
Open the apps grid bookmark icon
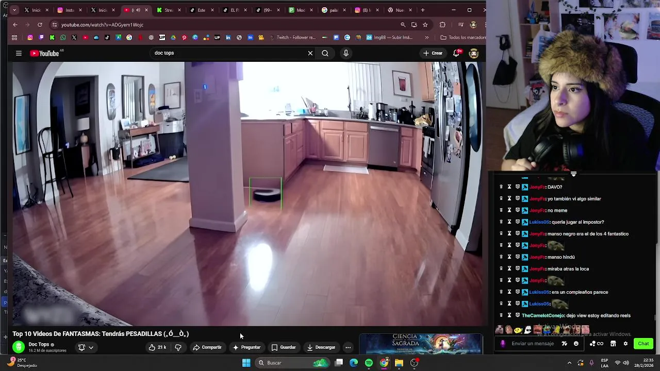[14, 38]
